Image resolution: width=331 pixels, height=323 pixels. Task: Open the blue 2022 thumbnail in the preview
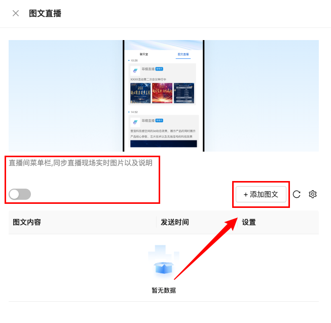(x=140, y=93)
